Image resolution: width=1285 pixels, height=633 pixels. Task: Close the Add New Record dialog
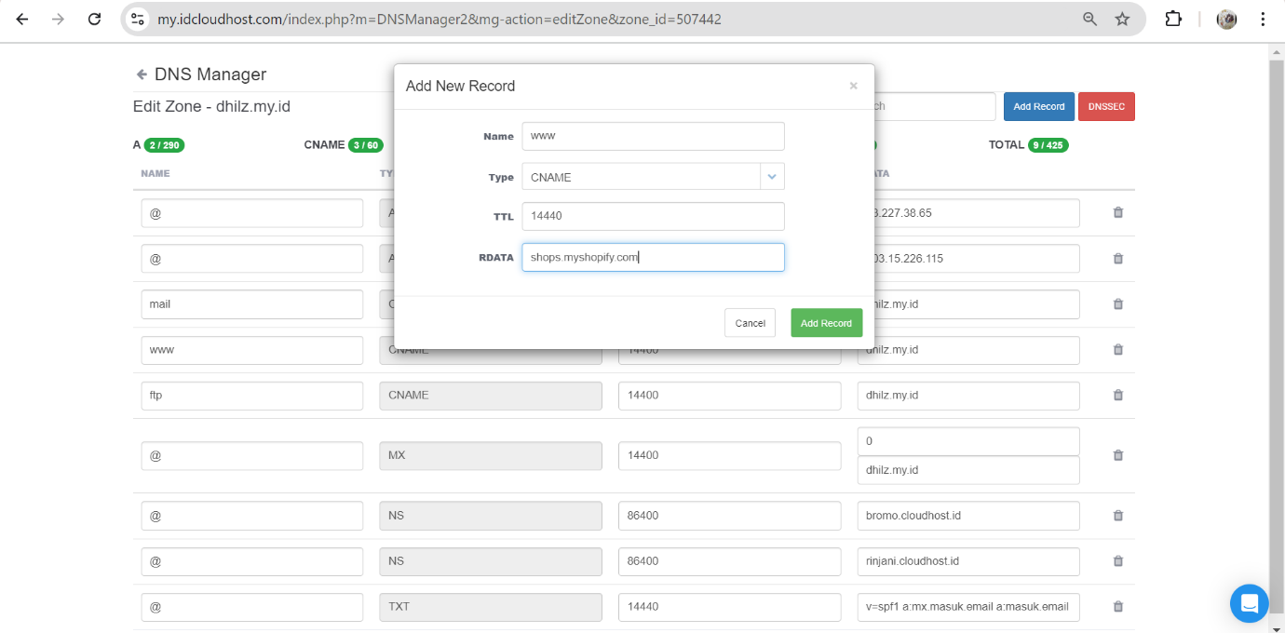tap(853, 86)
